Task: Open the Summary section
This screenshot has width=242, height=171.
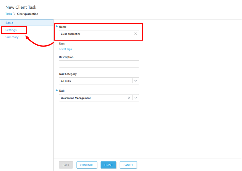Action: 12,37
